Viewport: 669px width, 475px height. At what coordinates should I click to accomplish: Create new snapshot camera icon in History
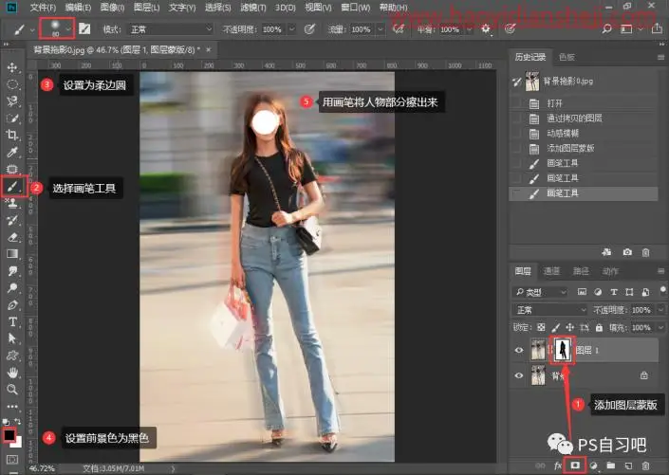coord(626,252)
